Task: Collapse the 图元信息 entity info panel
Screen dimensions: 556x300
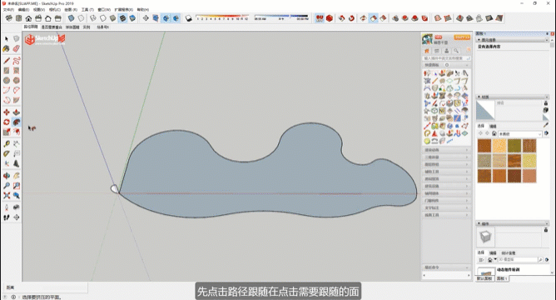Action: pos(513,40)
